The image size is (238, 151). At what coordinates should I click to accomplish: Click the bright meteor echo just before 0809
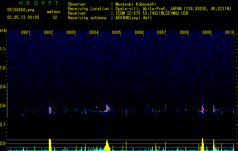click(x=202, y=109)
